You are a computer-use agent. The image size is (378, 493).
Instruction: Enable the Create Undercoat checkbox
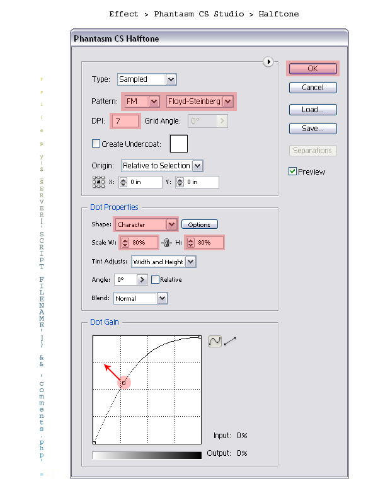click(96, 144)
